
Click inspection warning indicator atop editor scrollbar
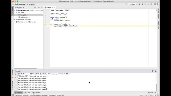(x=156, y=10)
